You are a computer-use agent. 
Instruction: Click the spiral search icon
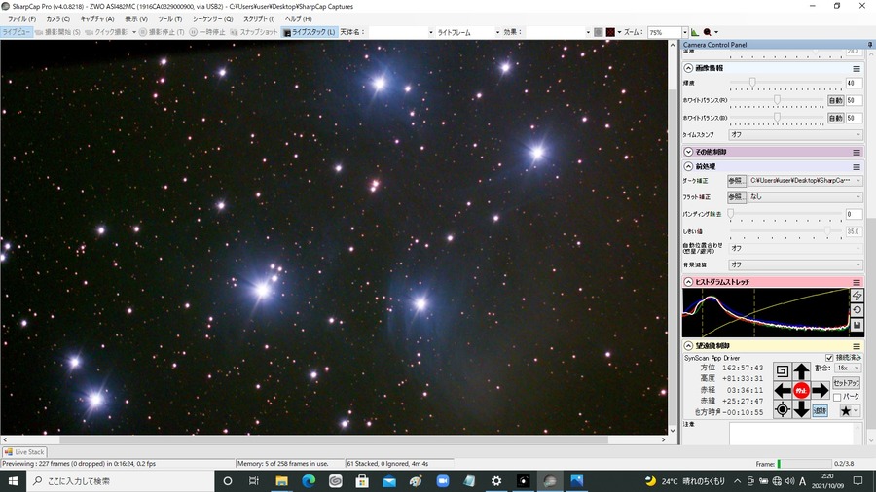coord(783,371)
